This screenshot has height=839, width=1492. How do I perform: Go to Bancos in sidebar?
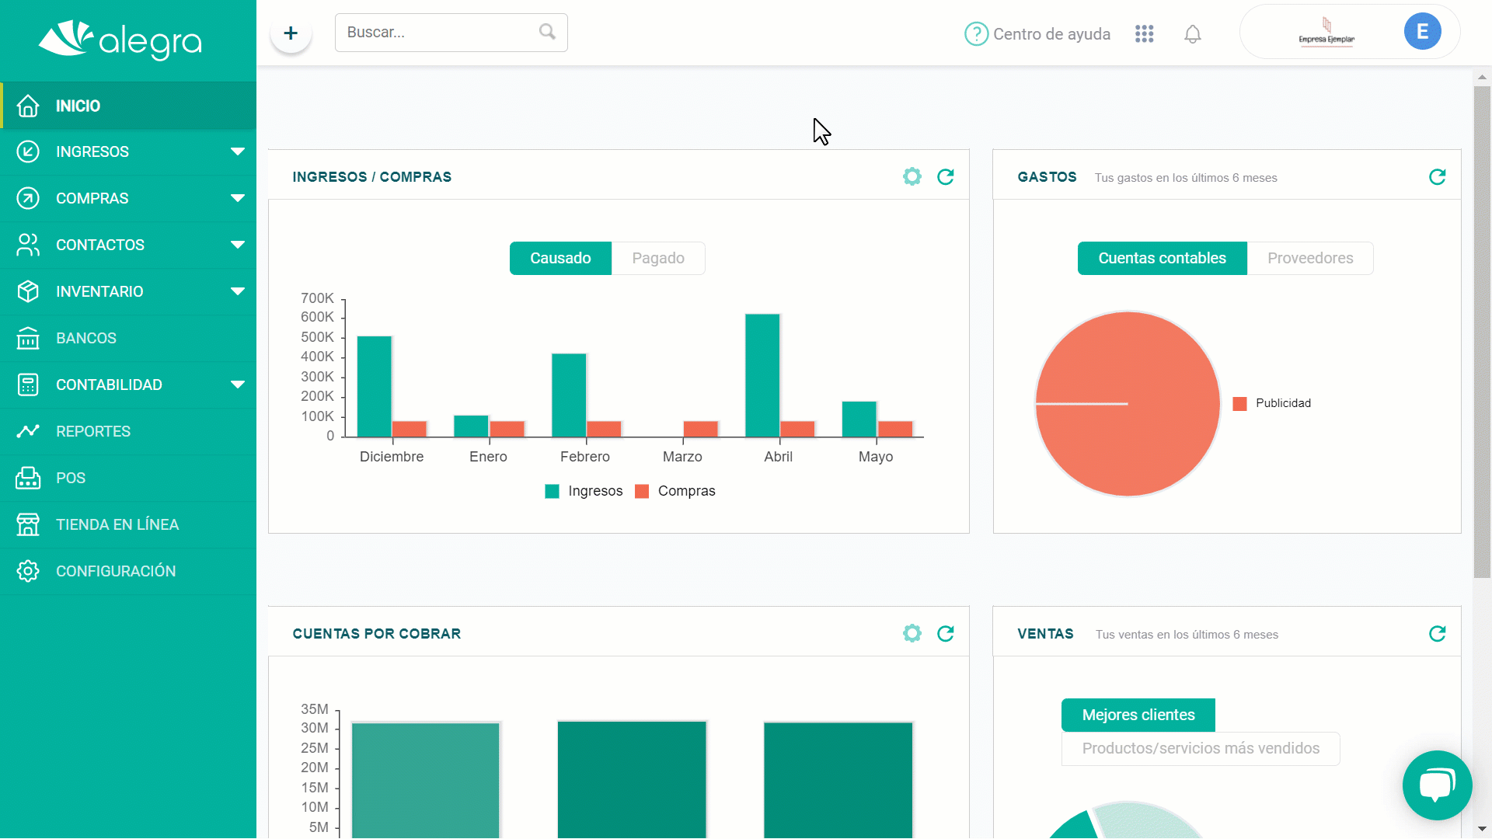click(x=86, y=338)
